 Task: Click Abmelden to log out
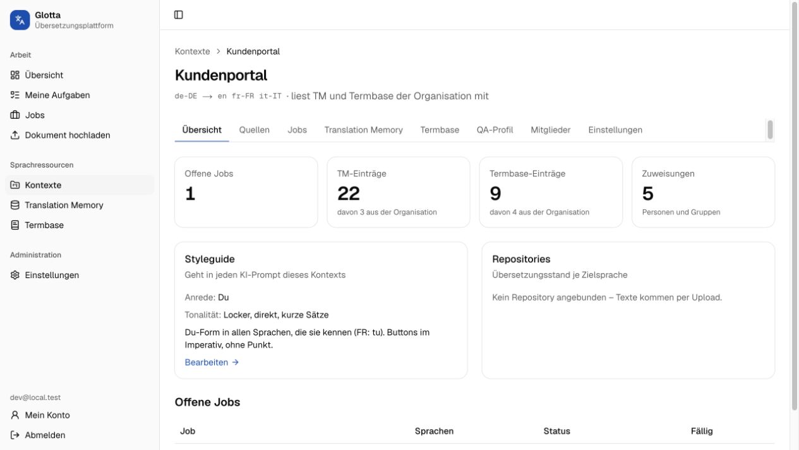80,435
